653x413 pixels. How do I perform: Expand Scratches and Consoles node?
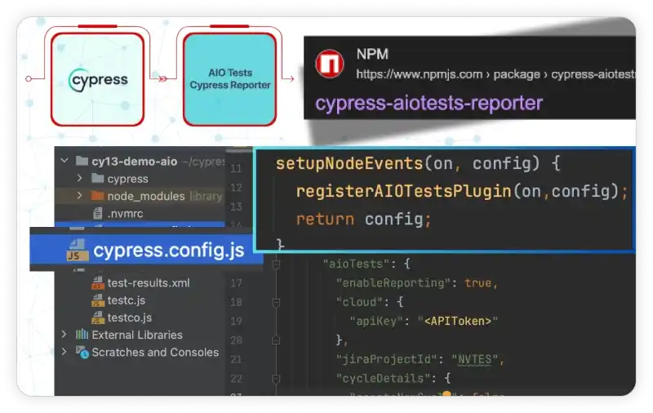[64, 352]
